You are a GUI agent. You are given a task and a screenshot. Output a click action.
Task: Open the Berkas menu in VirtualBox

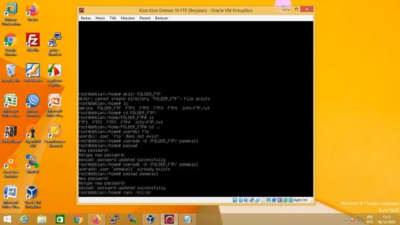[x=86, y=18]
